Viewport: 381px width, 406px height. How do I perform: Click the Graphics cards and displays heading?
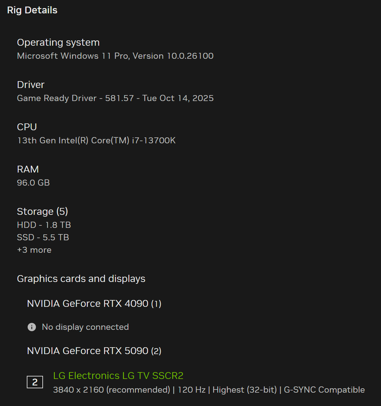coord(81,279)
